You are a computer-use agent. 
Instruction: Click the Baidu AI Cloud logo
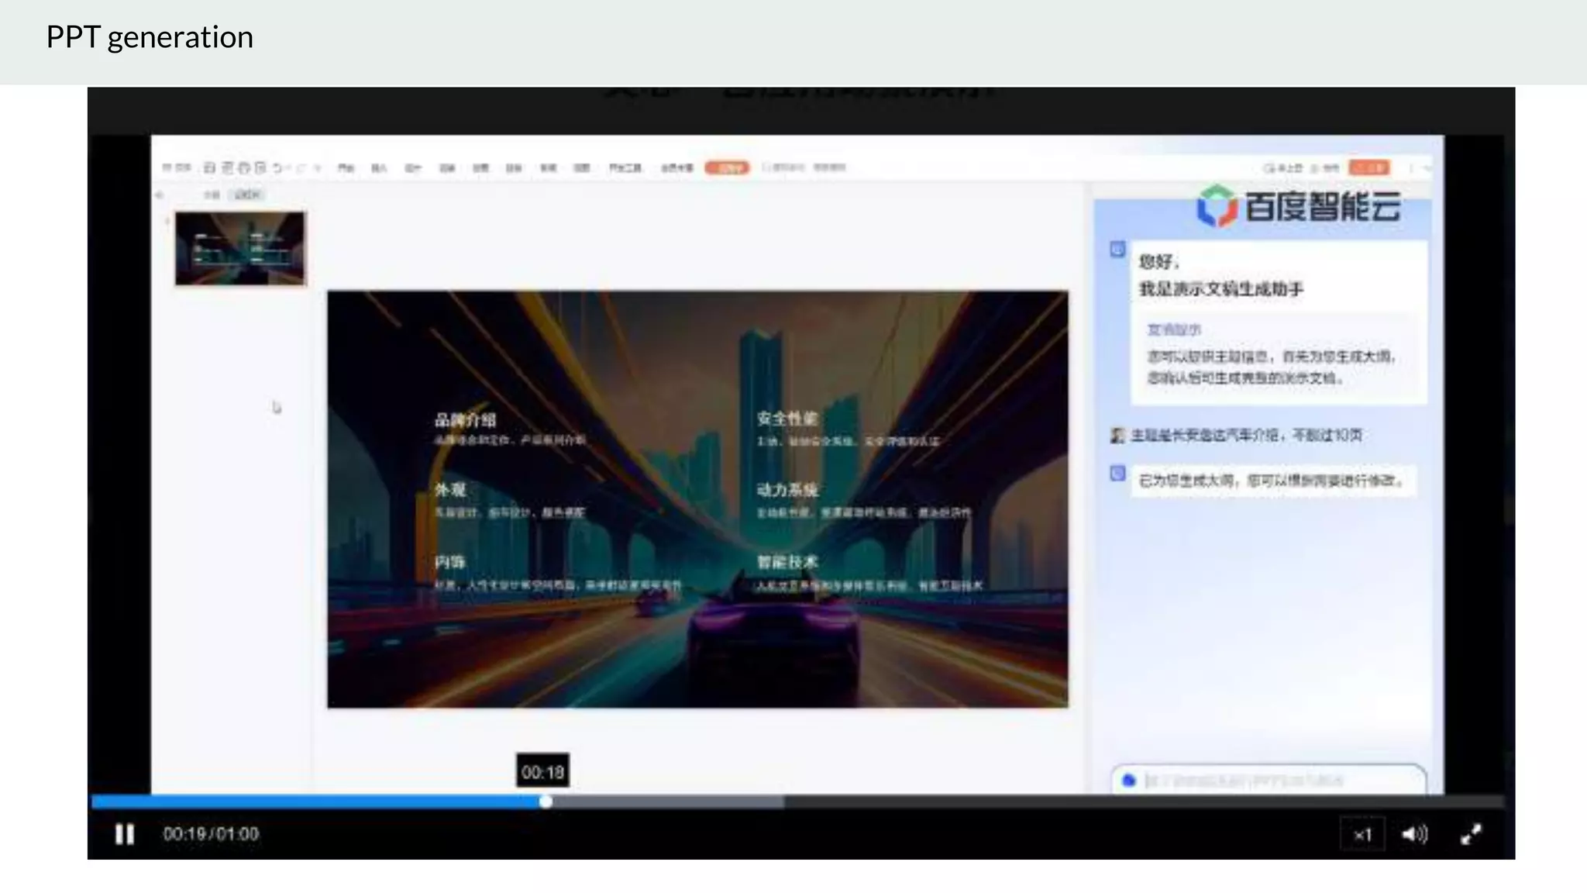1298,206
